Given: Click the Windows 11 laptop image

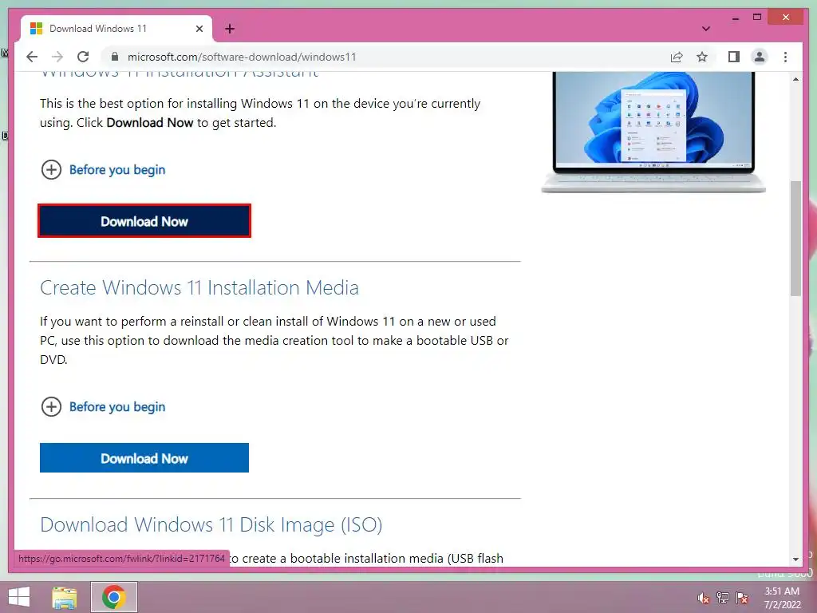Looking at the screenshot, I should pos(653,132).
